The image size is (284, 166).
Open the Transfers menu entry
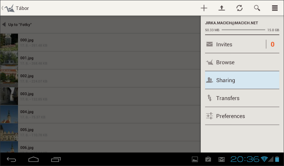(242, 98)
